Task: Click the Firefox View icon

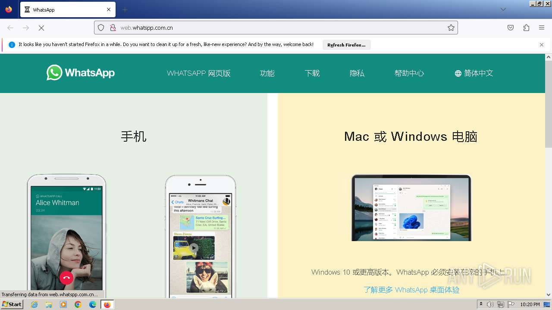Action: point(9,9)
